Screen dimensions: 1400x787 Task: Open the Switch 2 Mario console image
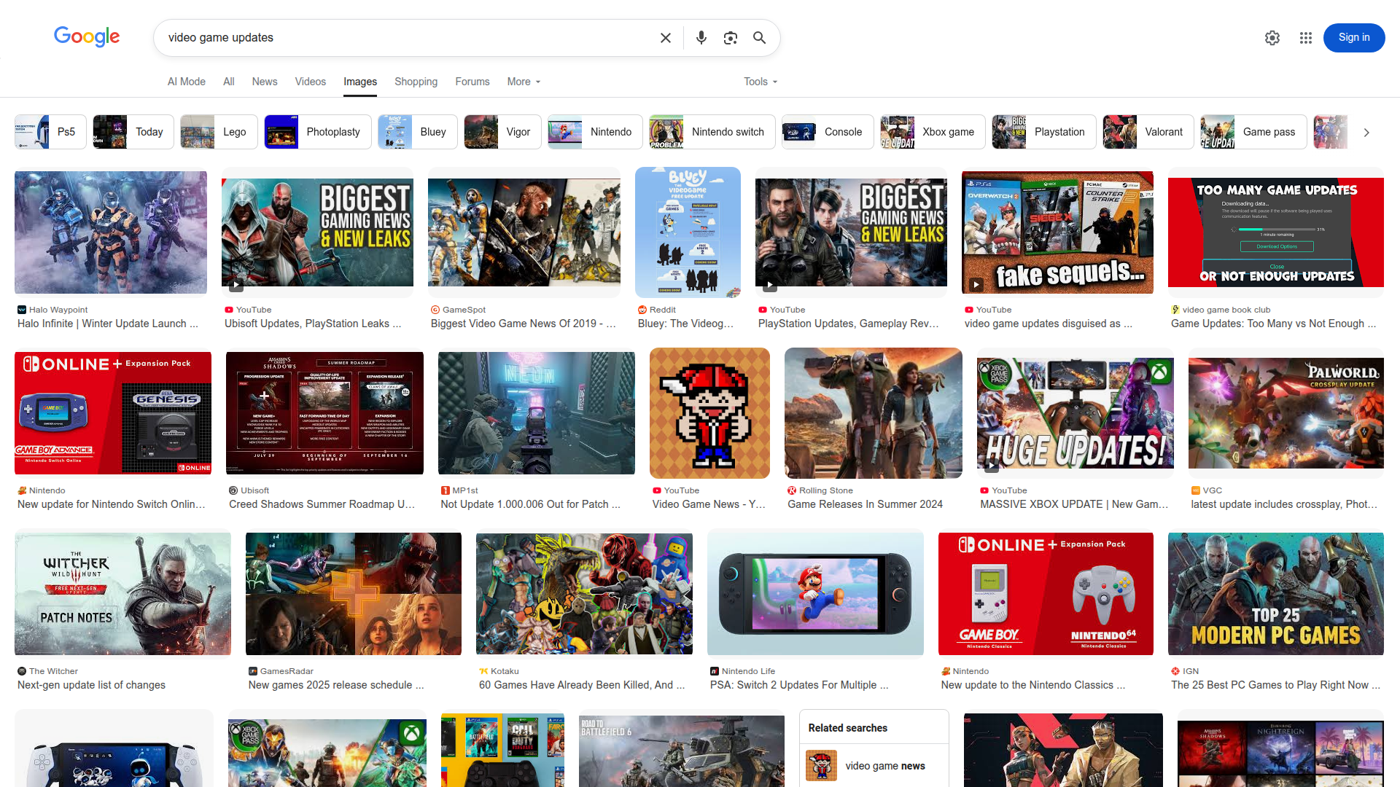point(815,594)
